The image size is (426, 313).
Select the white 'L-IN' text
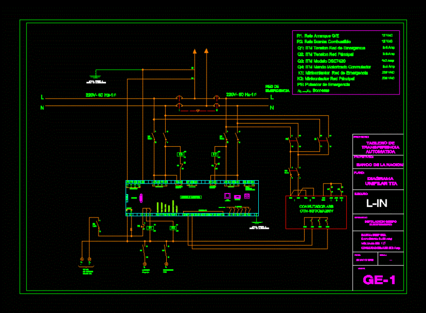click(377, 203)
